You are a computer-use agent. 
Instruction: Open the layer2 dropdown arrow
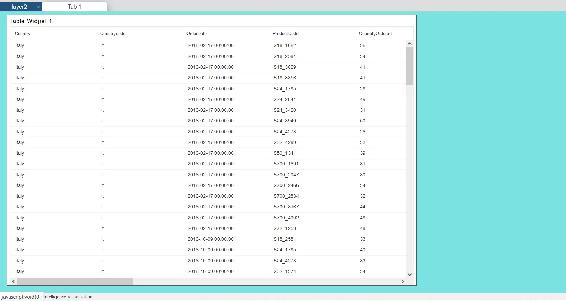(38, 7)
